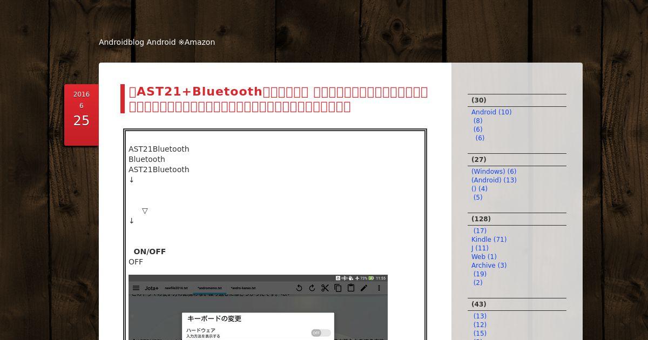The height and width of the screenshot is (340, 648).
Task: Switch to the *andro-kanso.txt tab
Action: [x=243, y=288]
